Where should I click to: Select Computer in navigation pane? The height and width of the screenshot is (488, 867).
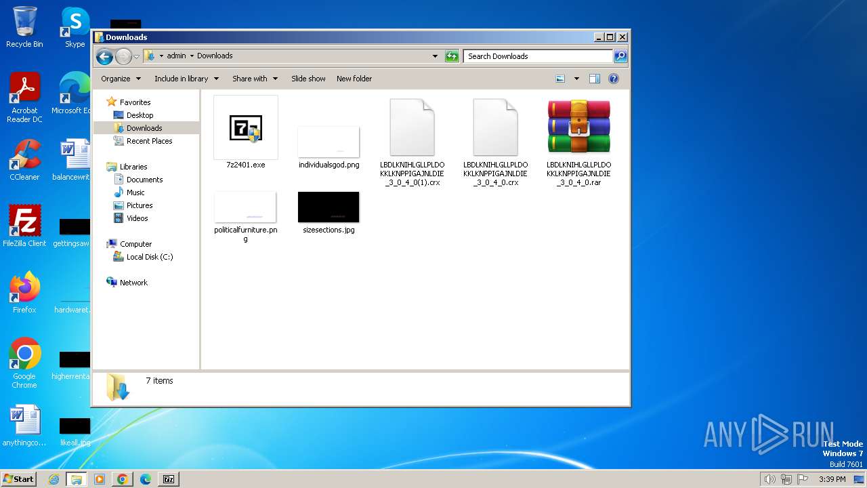[135, 244]
